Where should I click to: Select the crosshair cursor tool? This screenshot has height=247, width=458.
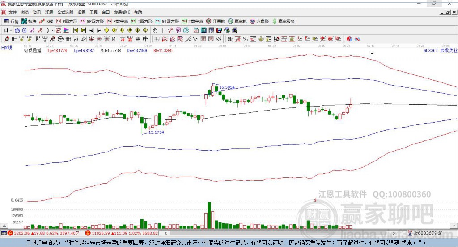(163, 30)
